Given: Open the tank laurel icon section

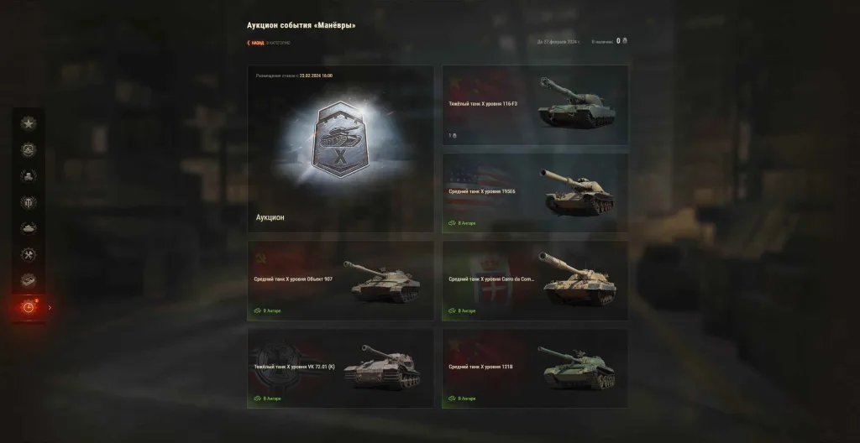Looking at the screenshot, I should click(x=29, y=228).
